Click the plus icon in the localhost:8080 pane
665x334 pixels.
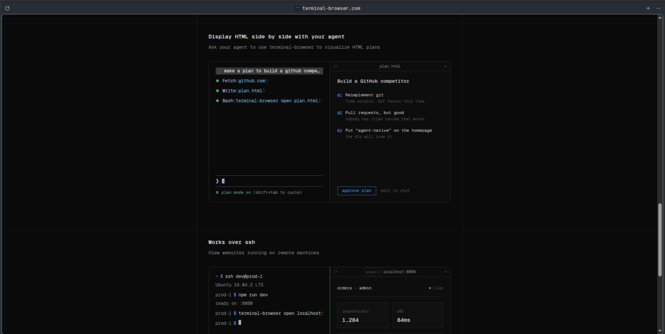[445, 272]
